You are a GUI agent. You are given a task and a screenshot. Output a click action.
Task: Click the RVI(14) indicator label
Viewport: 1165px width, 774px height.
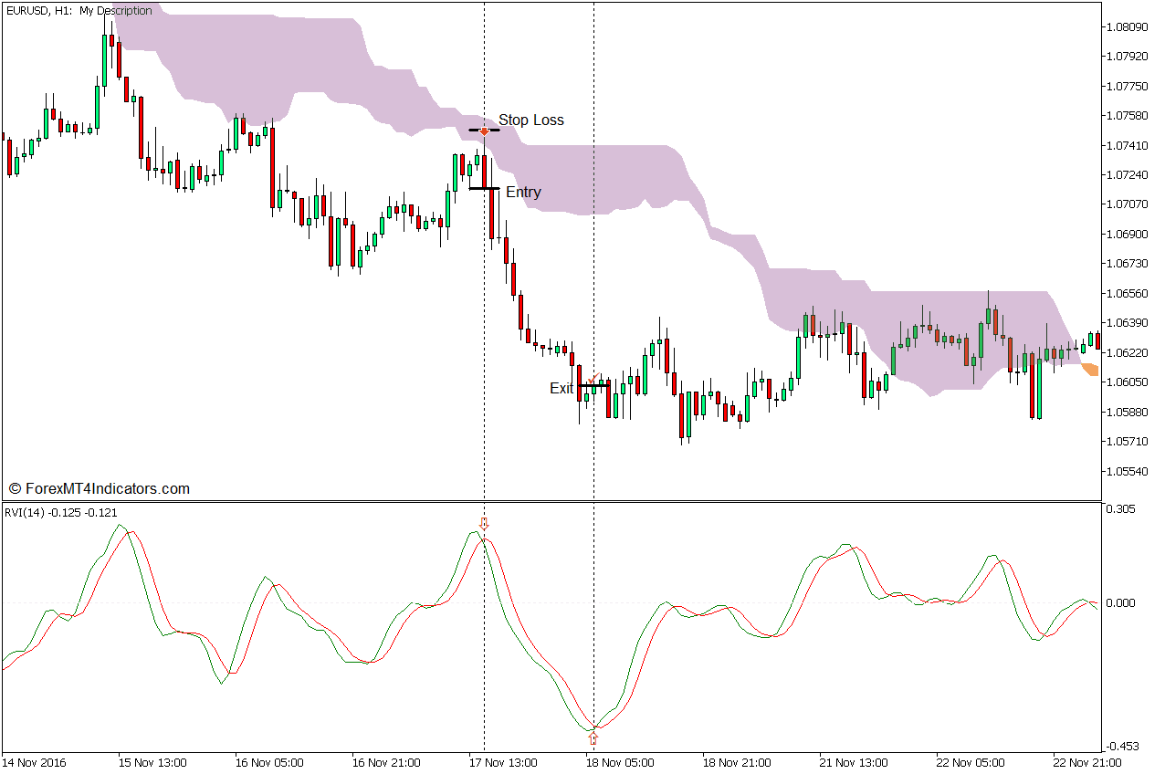point(61,513)
